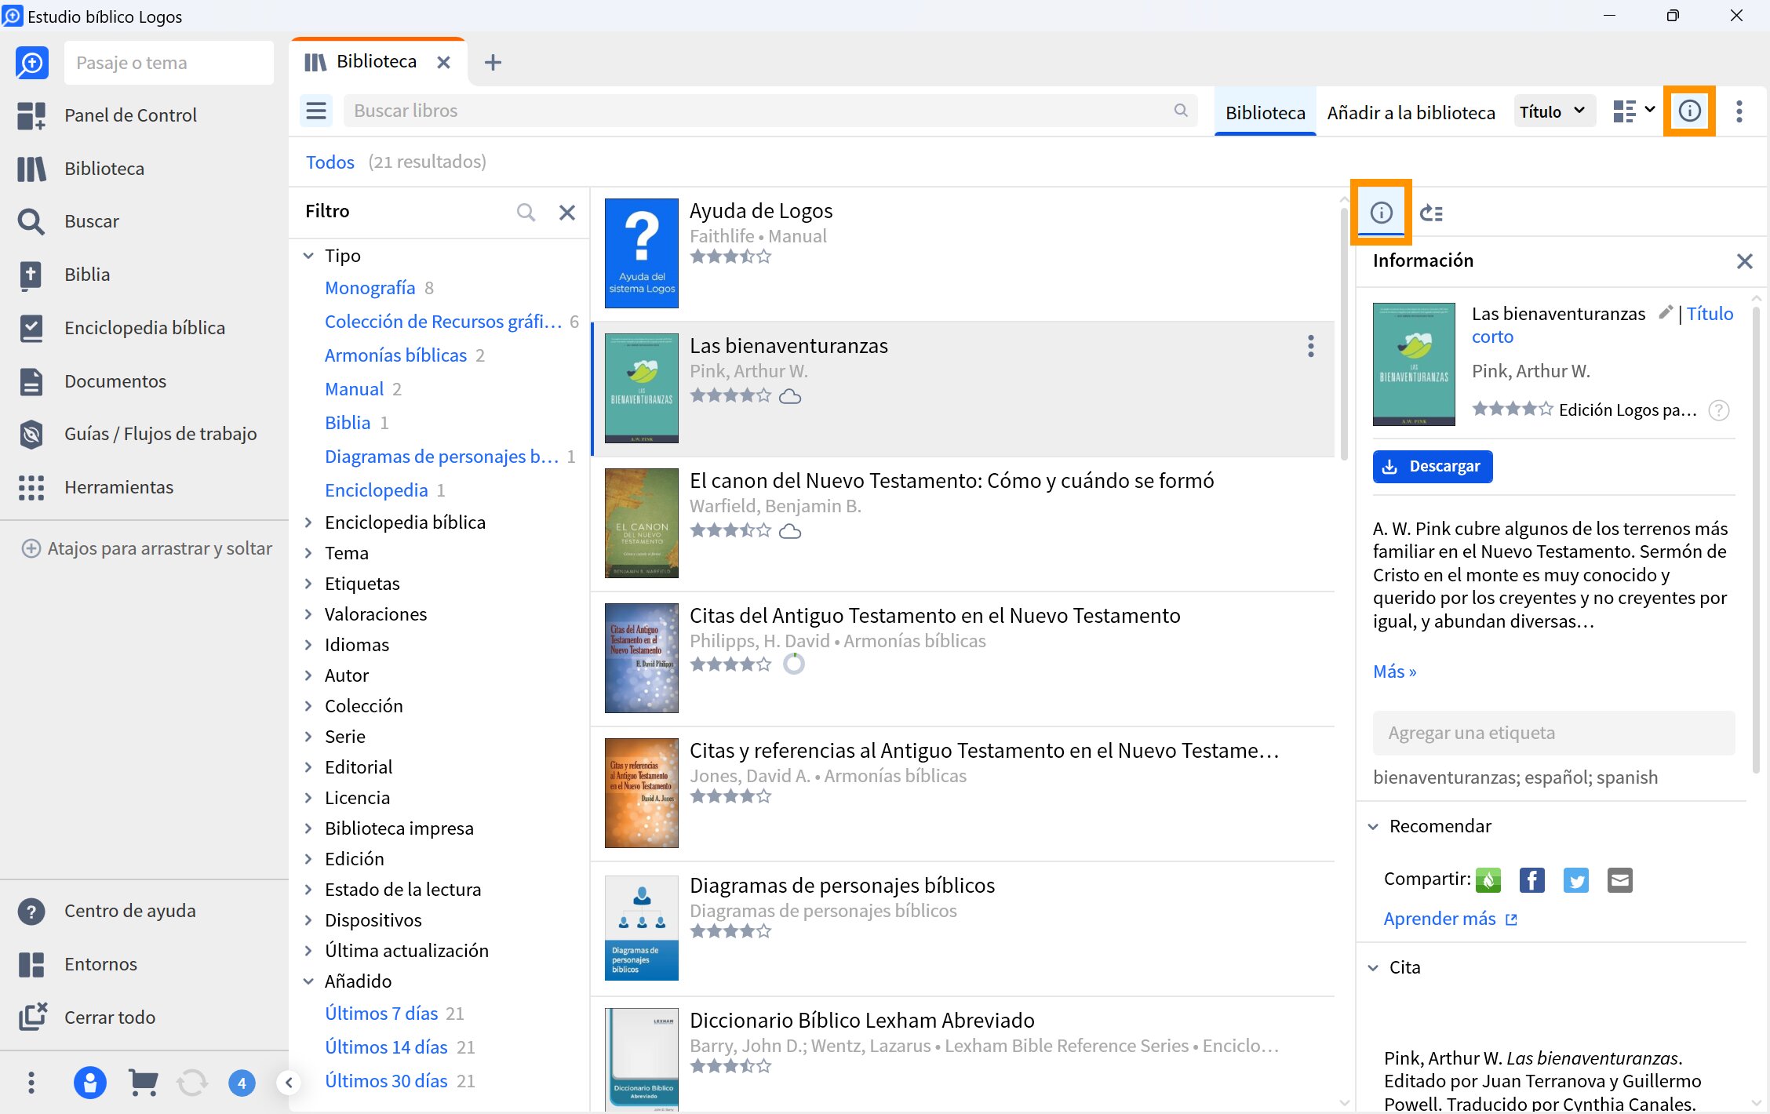The height and width of the screenshot is (1114, 1770).
Task: Filter by Monografía type
Action: (x=370, y=288)
